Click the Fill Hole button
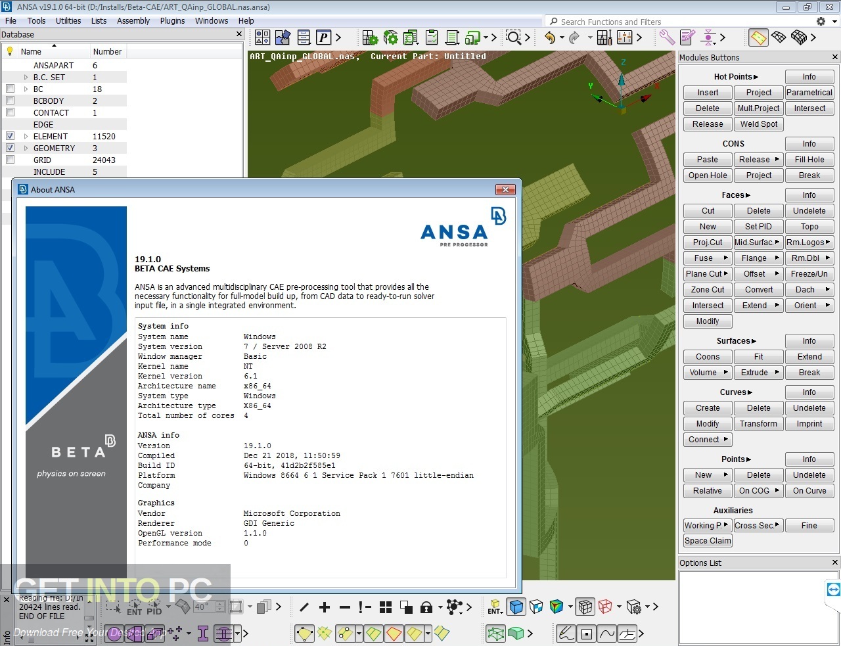This screenshot has width=841, height=646. coord(809,160)
